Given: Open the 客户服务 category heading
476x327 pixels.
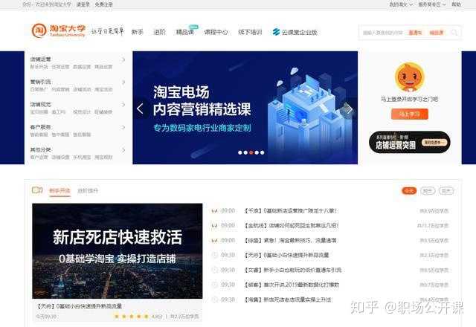Looking at the screenshot, I should click(x=40, y=127).
